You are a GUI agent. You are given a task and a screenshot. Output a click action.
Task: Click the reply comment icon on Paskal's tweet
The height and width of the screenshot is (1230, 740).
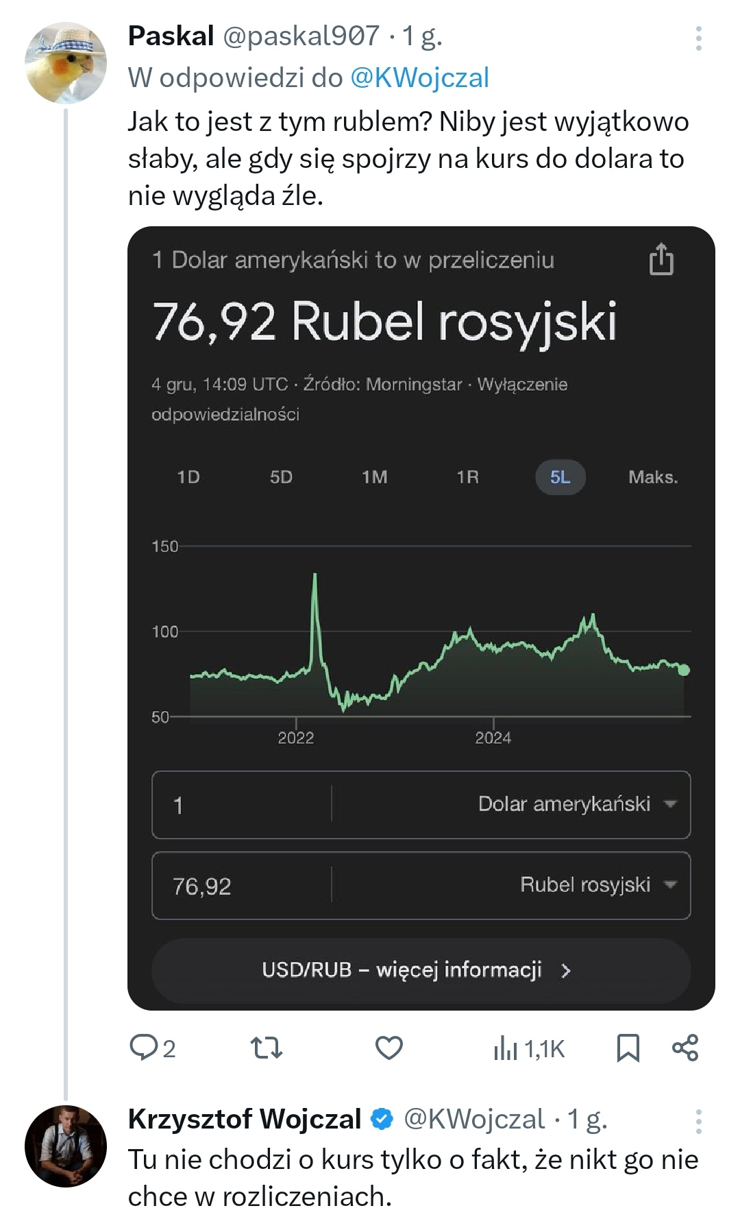tap(144, 1048)
